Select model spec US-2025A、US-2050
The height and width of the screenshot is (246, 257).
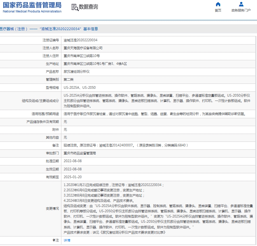80,87
